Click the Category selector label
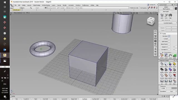The image size is (178, 100). click(x=22, y=8)
